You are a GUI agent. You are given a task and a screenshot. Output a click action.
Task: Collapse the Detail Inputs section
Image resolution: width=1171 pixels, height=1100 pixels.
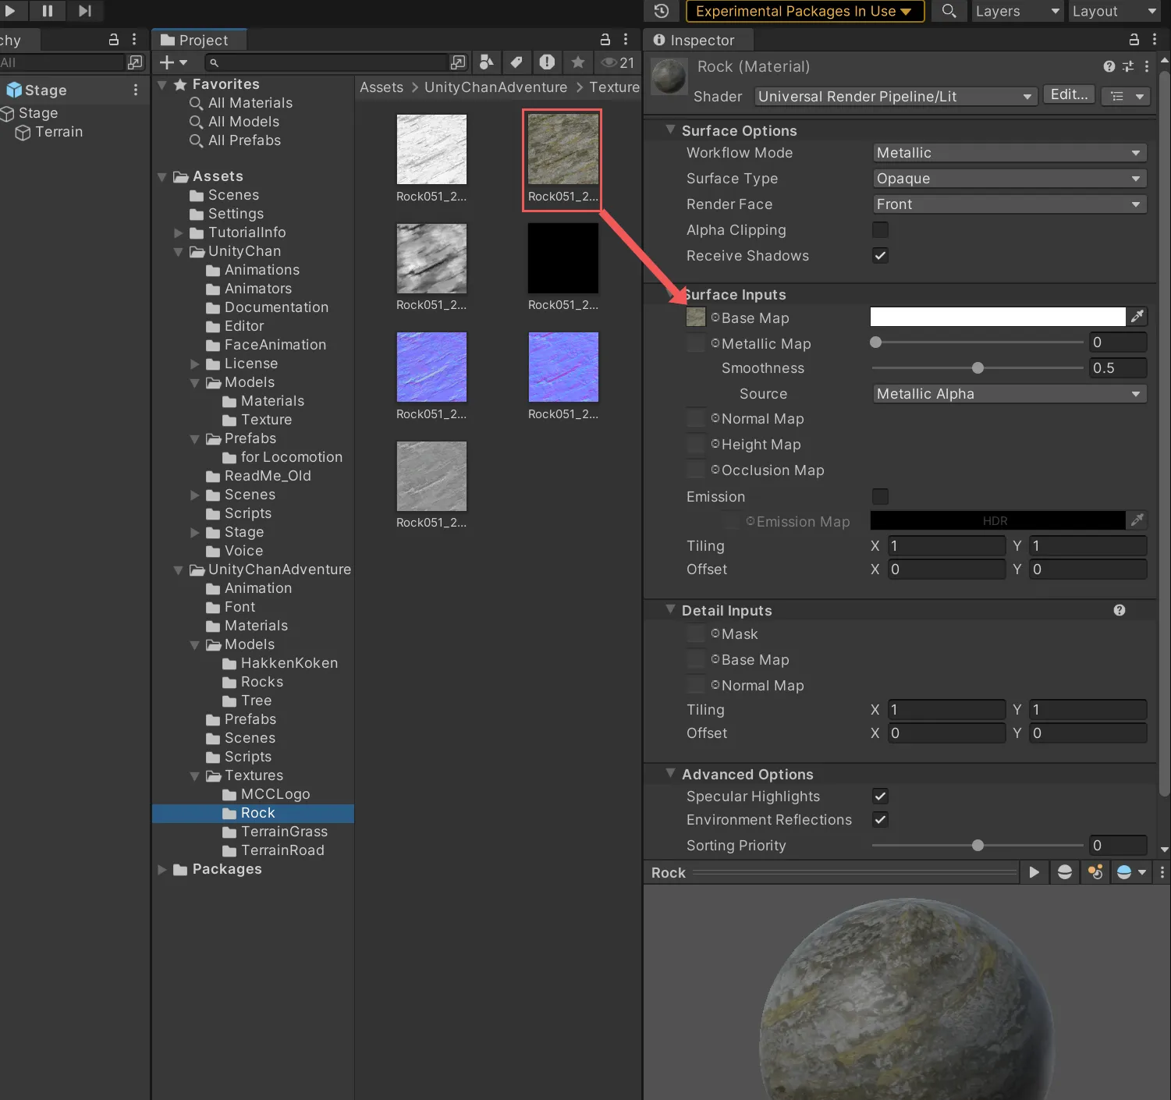pos(670,610)
